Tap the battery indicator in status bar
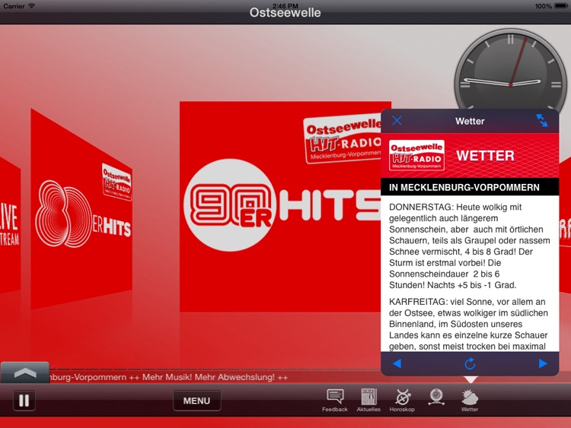The width and height of the screenshot is (571, 428). click(561, 6)
